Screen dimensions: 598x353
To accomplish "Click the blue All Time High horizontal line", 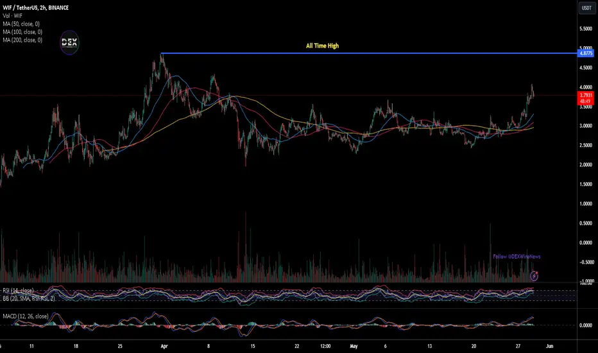I will coord(369,53).
